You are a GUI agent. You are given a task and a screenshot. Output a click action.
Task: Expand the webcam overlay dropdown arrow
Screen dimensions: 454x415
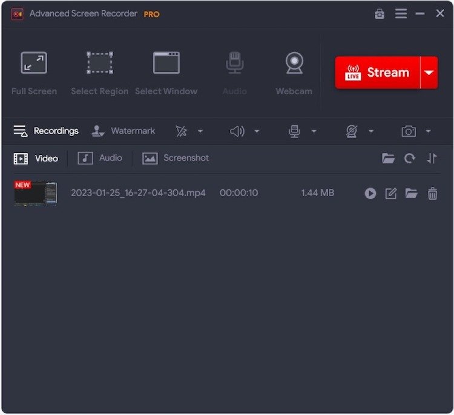coord(371,131)
